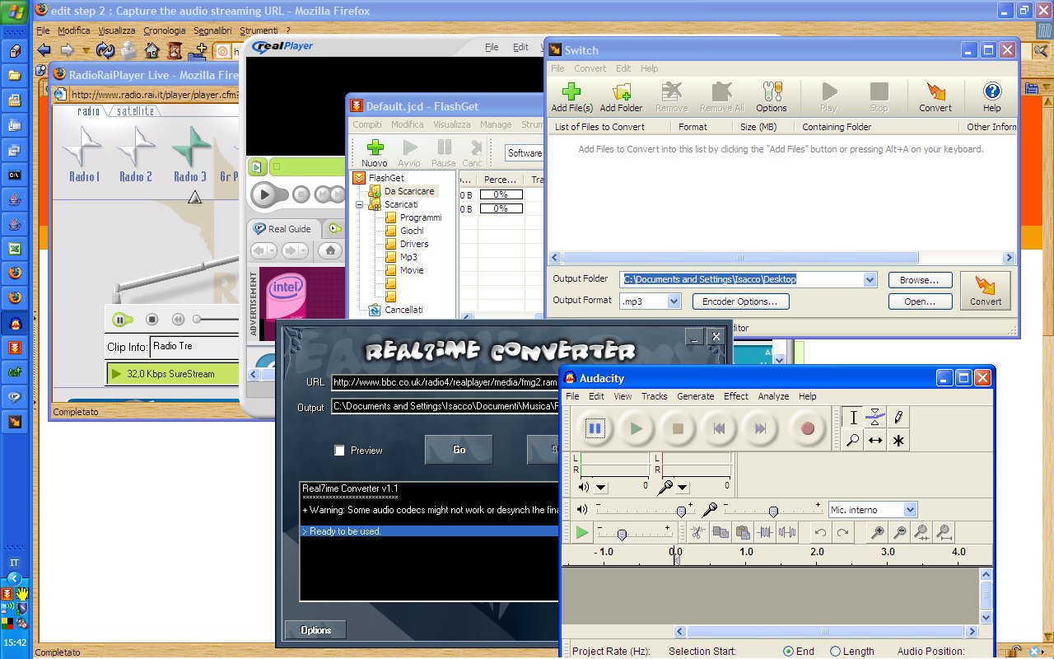Viewport: 1054px width, 659px height.
Task: Click the Options button in Real7ime Converter
Action: pyautogui.click(x=315, y=630)
